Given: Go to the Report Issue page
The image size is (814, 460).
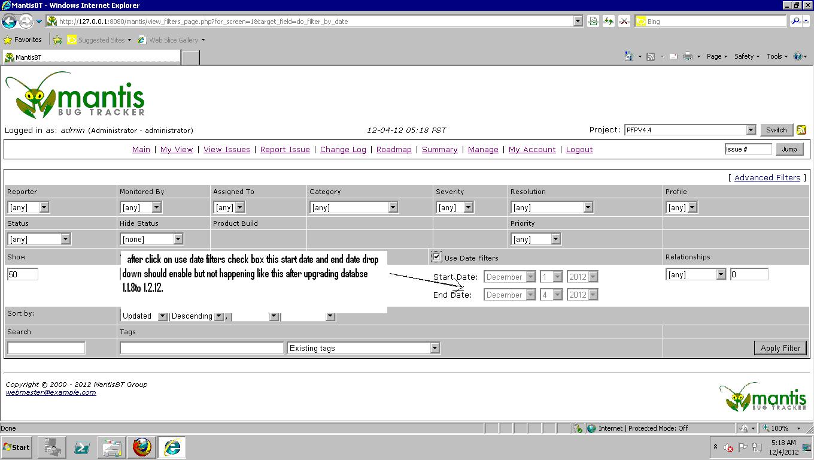Looking at the screenshot, I should coord(285,150).
